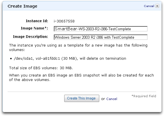Viewport: 164px width, 116px height.
Task: Click the Create This Image button
Action: click(82, 98)
